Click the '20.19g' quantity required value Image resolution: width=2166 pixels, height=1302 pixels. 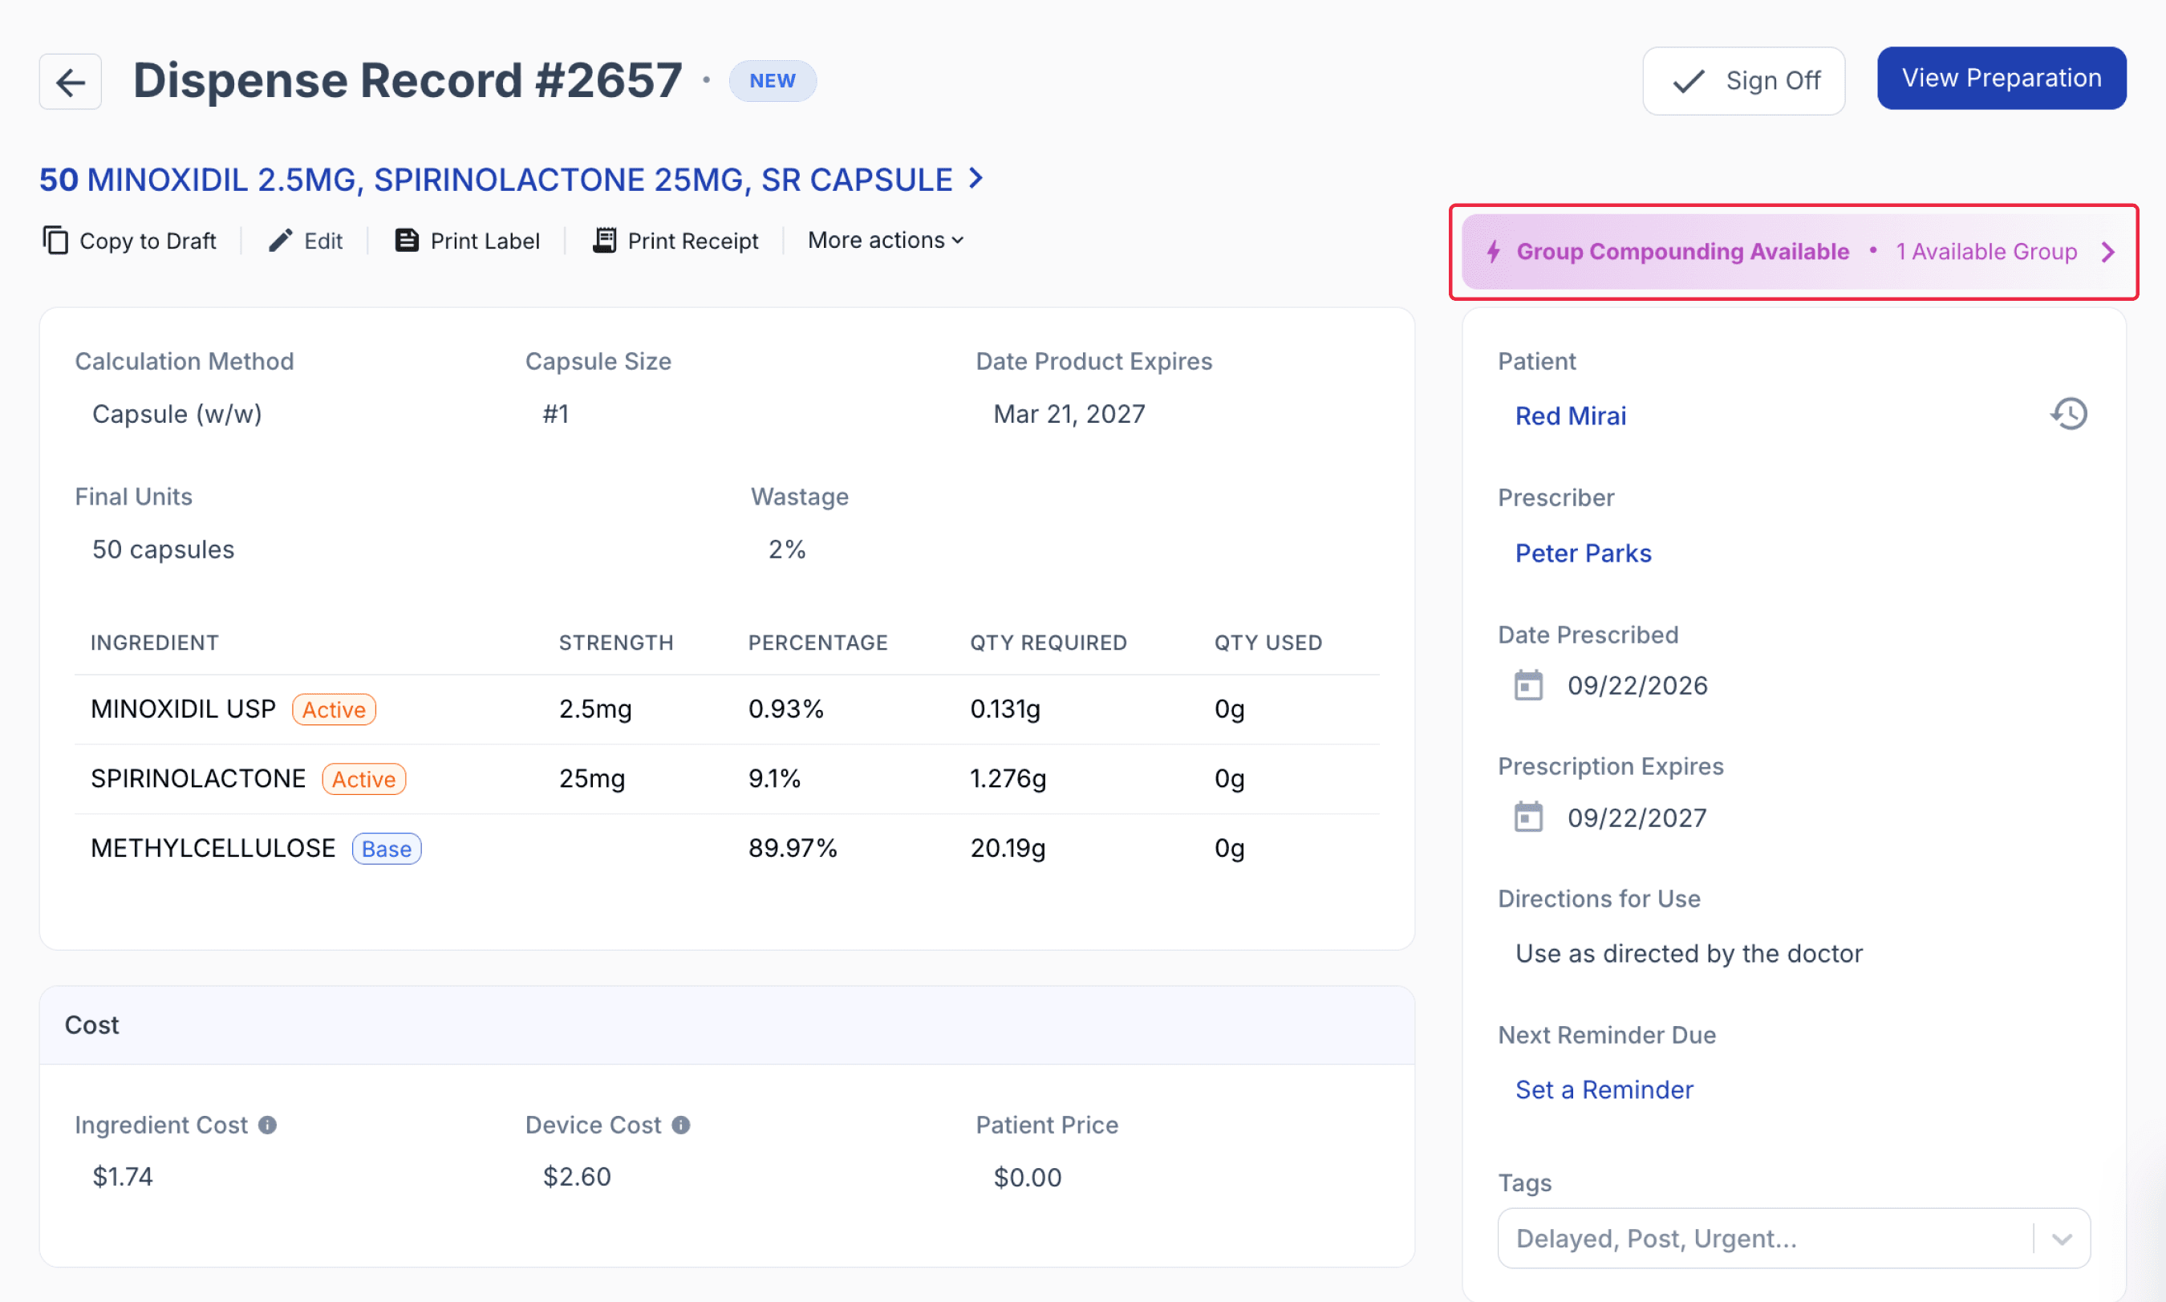1007,849
